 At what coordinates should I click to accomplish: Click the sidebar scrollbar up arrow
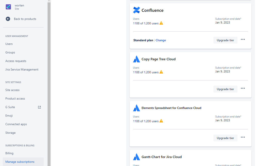coord(49,1)
